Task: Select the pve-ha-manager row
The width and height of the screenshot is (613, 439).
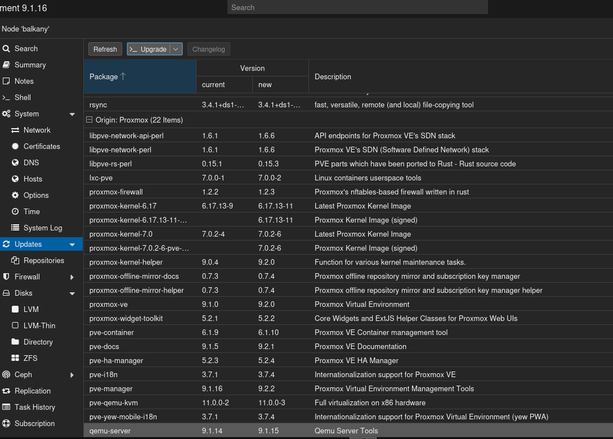Action: click(x=348, y=360)
